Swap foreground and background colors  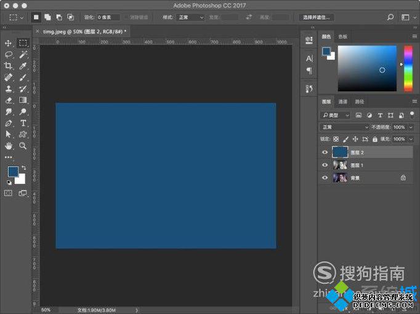click(x=24, y=168)
